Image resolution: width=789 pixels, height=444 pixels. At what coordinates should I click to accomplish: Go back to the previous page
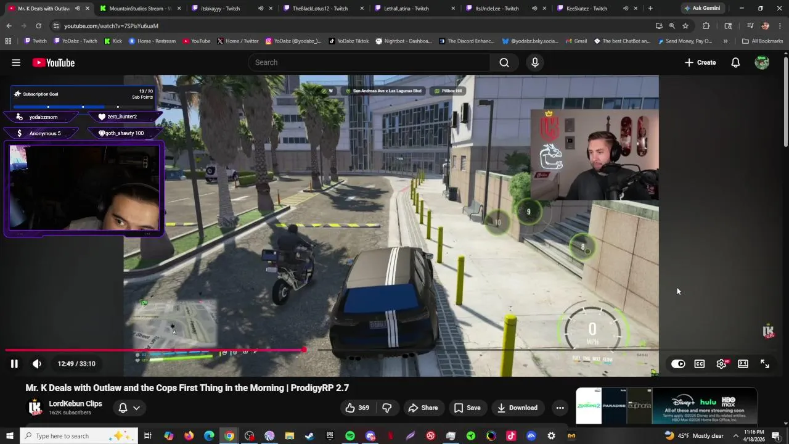(x=9, y=26)
